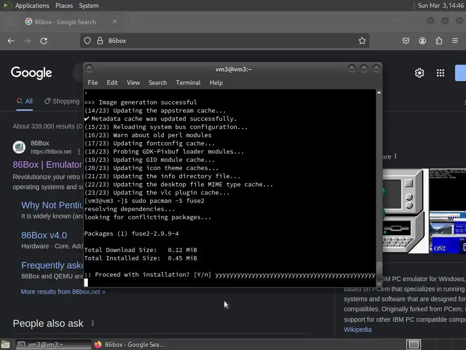
Task: Click the Proceed with installation prompt line
Action: [229, 275]
